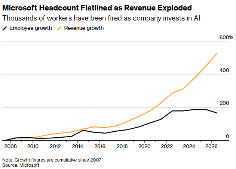Click the 2022 x-axis label
Screen dimensions: 236x169
click(166, 146)
